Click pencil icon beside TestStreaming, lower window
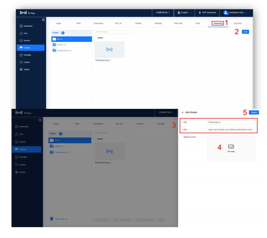This screenshot has width=267, height=238. pos(110,163)
